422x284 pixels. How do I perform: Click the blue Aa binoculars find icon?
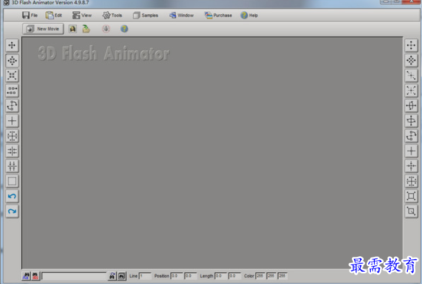pos(26,276)
